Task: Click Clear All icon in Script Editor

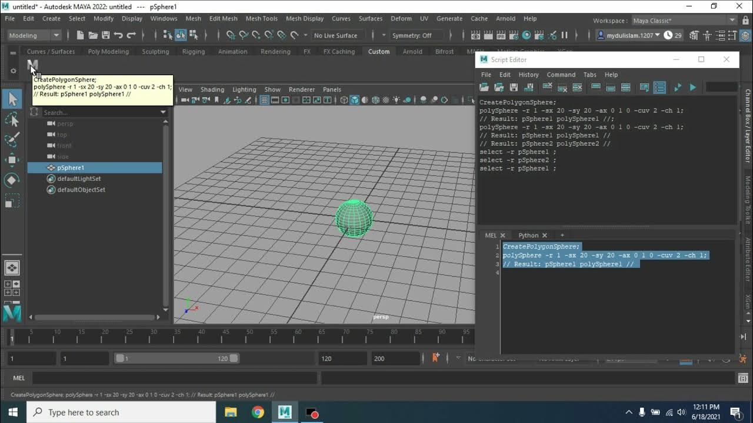Action: (x=578, y=88)
